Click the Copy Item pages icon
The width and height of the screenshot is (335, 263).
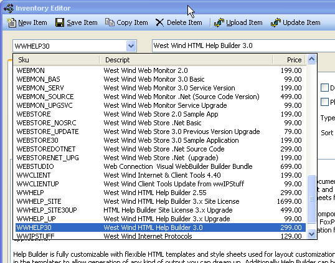click(110, 22)
